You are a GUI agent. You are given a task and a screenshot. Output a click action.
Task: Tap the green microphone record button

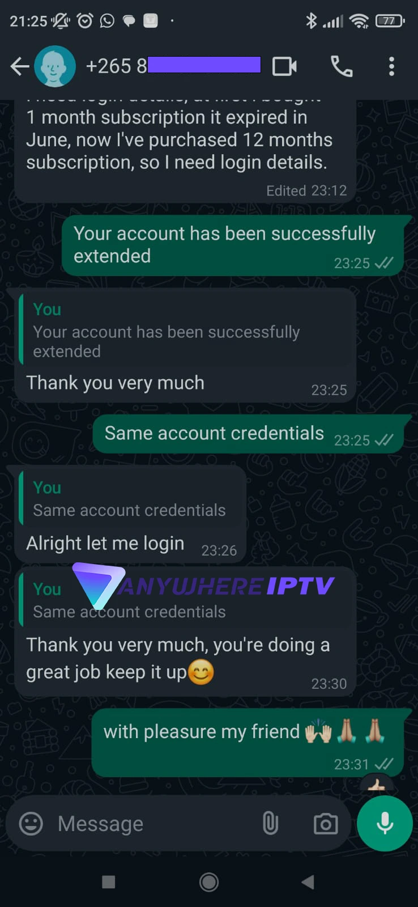(385, 823)
